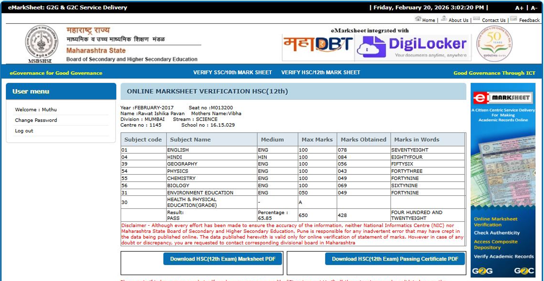Download HSC(12th Exam) Passing Certificate PDF
This screenshot has height=281, width=544.
395,259
